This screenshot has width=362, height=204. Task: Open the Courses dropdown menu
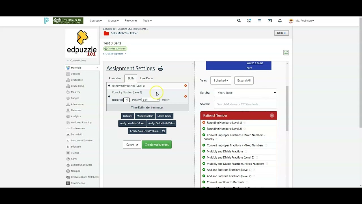(x=96, y=21)
